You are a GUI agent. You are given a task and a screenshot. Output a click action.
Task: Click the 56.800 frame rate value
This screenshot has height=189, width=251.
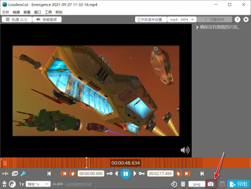click(58, 184)
